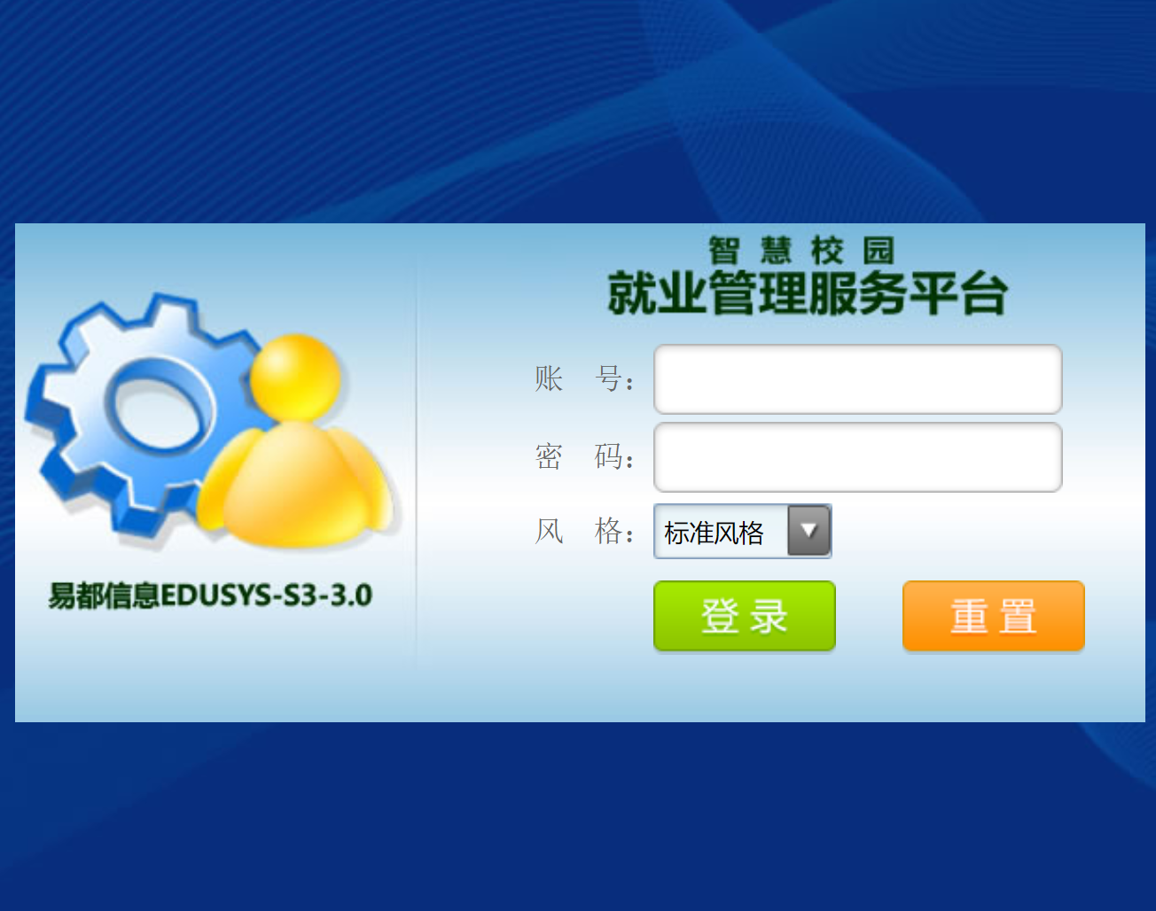Click the vertical divider line in the panel
Viewport: 1156px width, 911px height.
416,461
